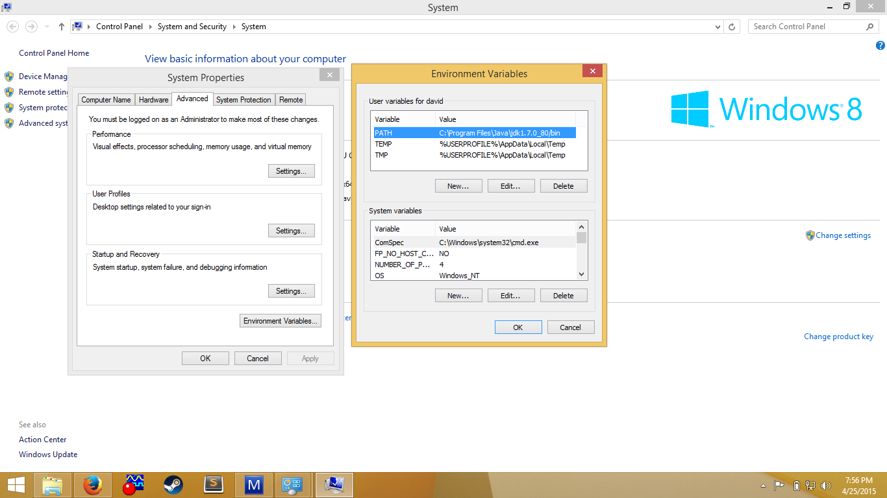Open Control Panel Home link
The width and height of the screenshot is (887, 498).
point(54,53)
